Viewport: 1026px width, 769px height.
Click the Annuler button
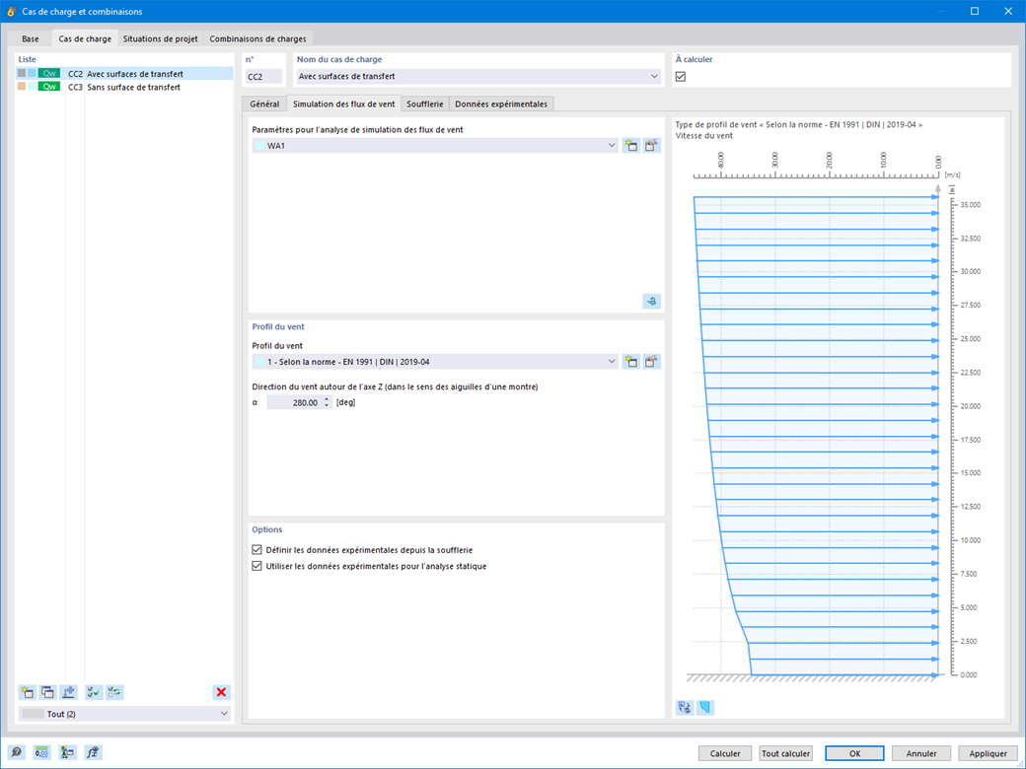pyautogui.click(x=921, y=753)
